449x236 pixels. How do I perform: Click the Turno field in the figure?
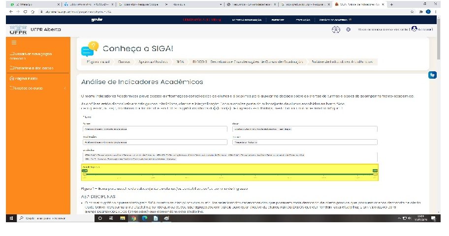click(x=305, y=142)
